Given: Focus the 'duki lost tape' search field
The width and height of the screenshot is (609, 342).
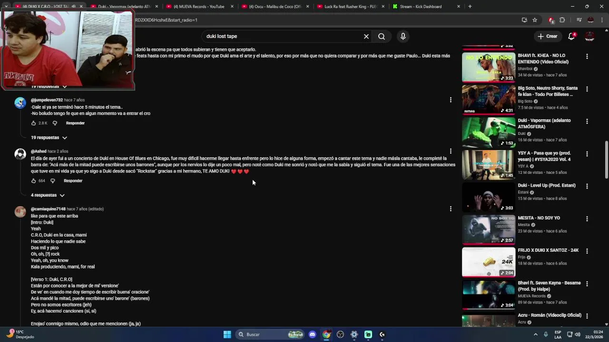Looking at the screenshot, I should [x=283, y=36].
